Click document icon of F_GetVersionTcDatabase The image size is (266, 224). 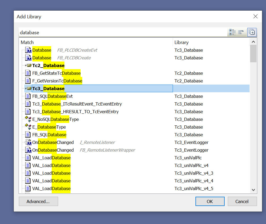coord(28,81)
